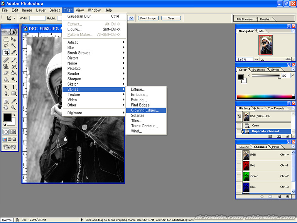Click the Front Image button
The height and width of the screenshot is (223, 297).
click(x=148, y=18)
